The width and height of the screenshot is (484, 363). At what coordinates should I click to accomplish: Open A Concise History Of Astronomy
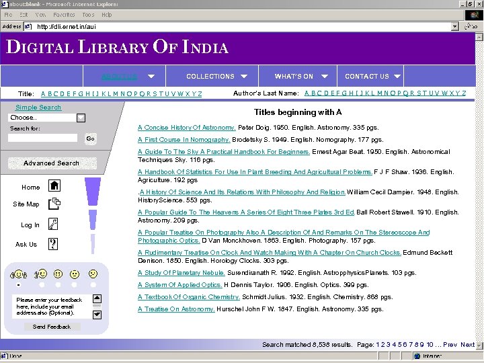click(x=187, y=128)
